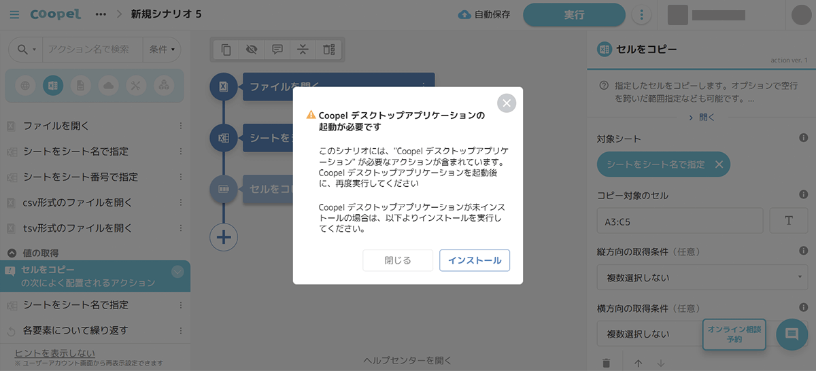
Task: Close the dialog with X button
Action: pyautogui.click(x=507, y=103)
